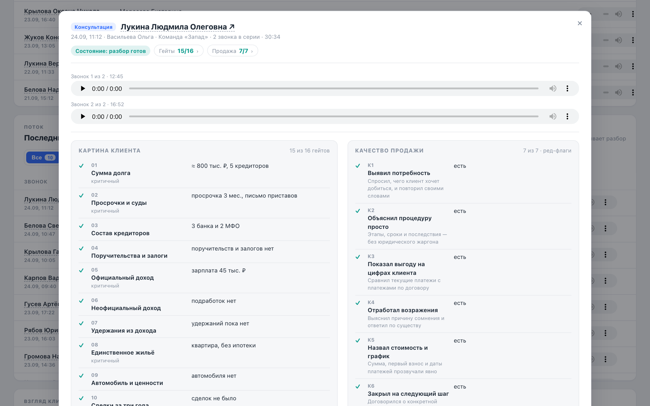Image resolution: width=650 pixels, height=406 pixels.
Task: Open more options on call 2 audio player
Action: pyautogui.click(x=567, y=116)
